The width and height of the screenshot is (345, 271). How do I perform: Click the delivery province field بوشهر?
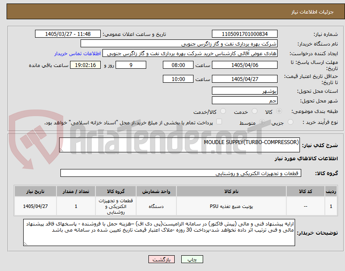pyautogui.click(x=244, y=91)
